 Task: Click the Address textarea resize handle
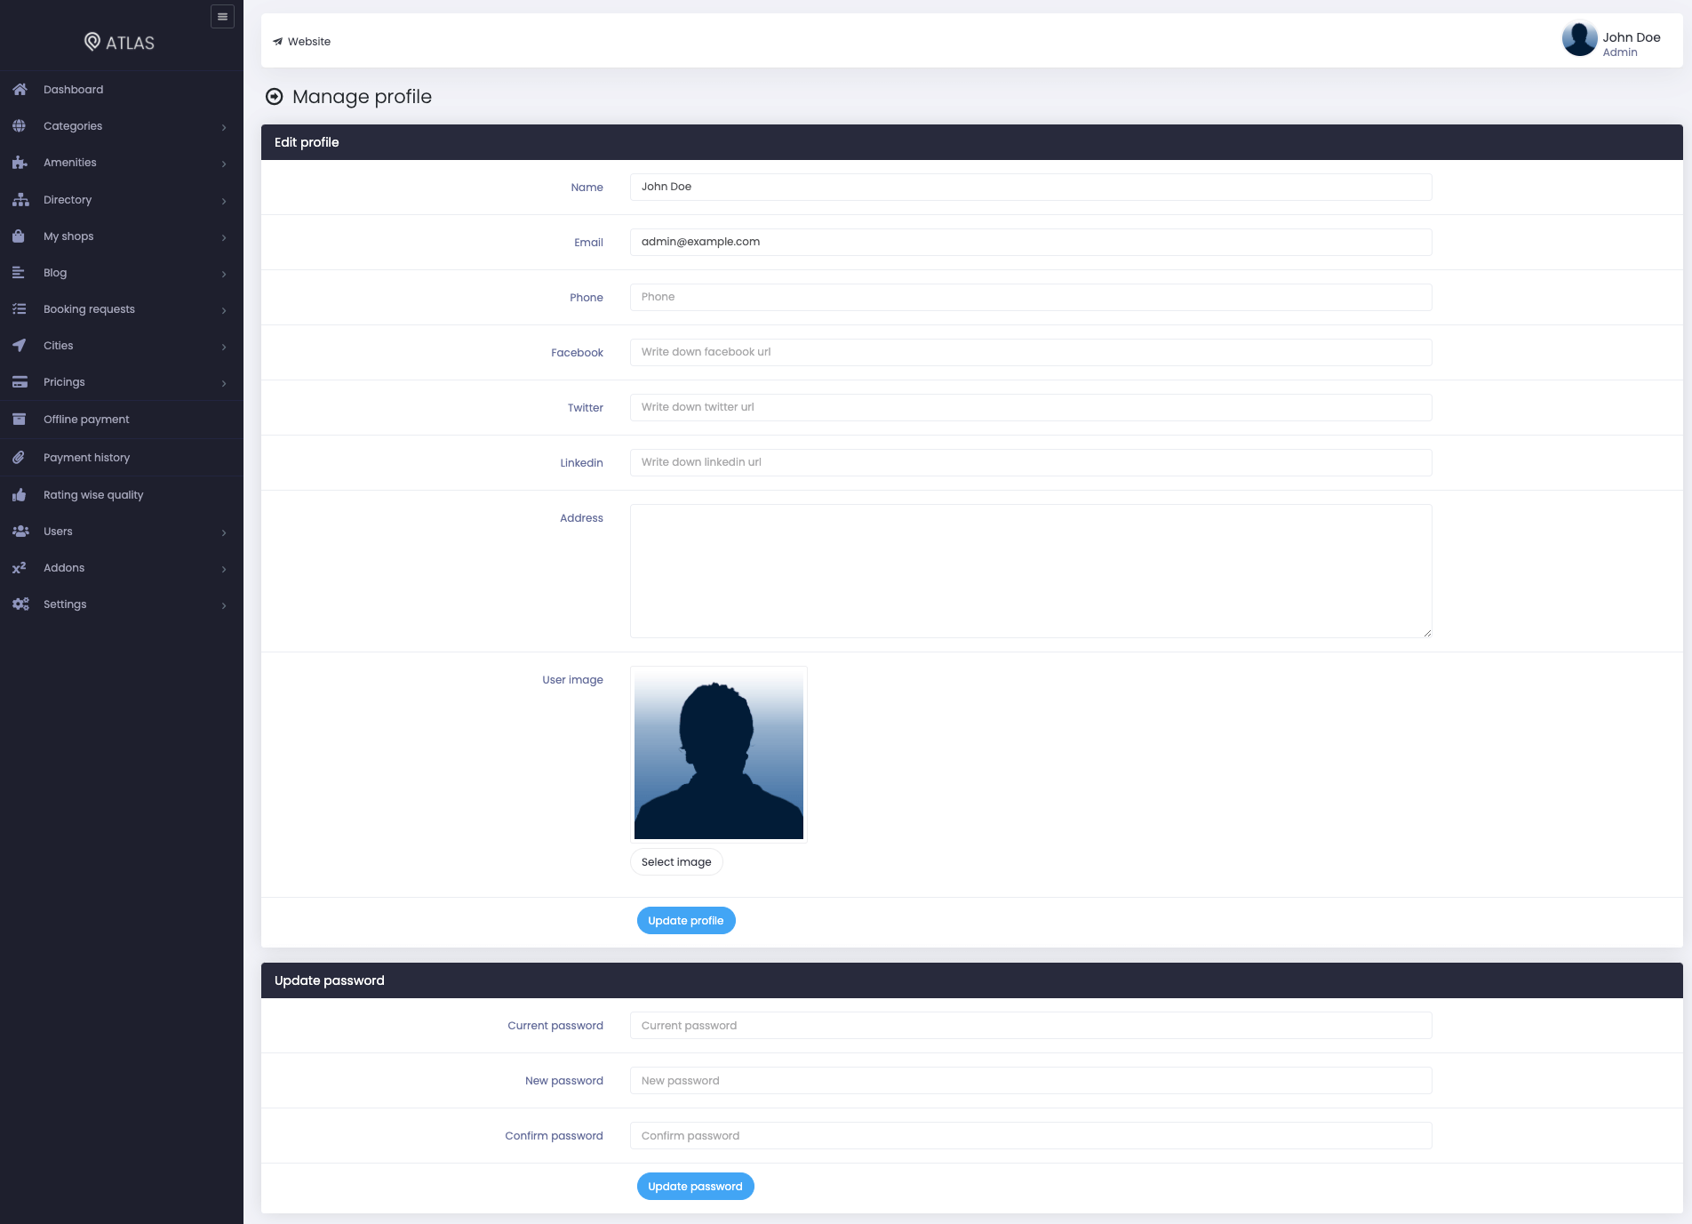point(1427,633)
